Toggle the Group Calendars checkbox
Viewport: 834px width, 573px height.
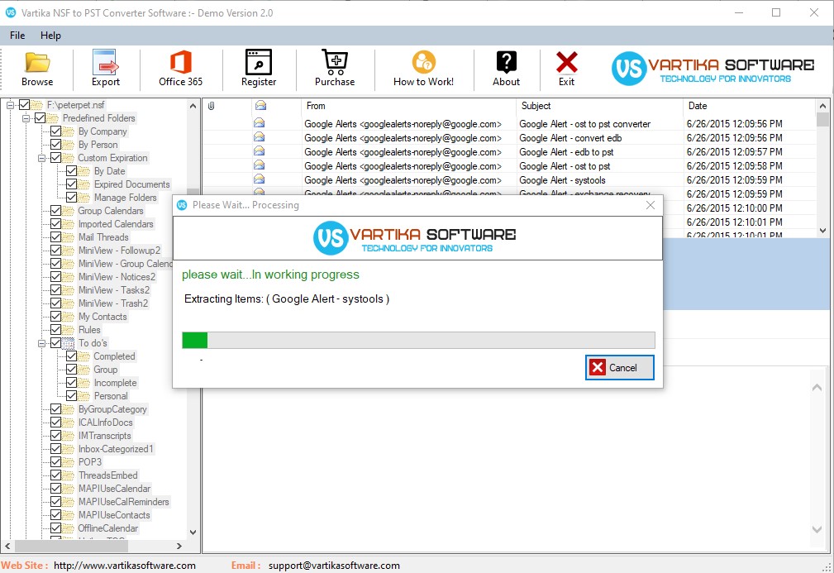(x=56, y=211)
